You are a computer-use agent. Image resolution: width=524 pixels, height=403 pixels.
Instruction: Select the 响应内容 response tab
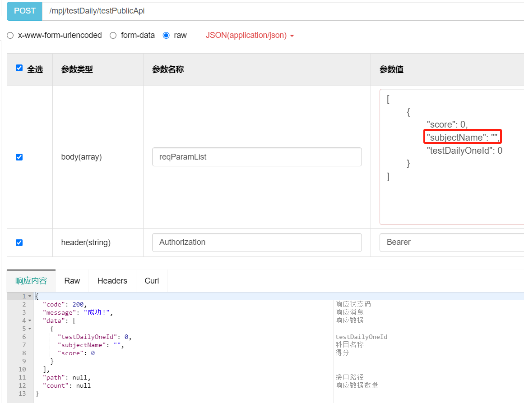(x=31, y=280)
